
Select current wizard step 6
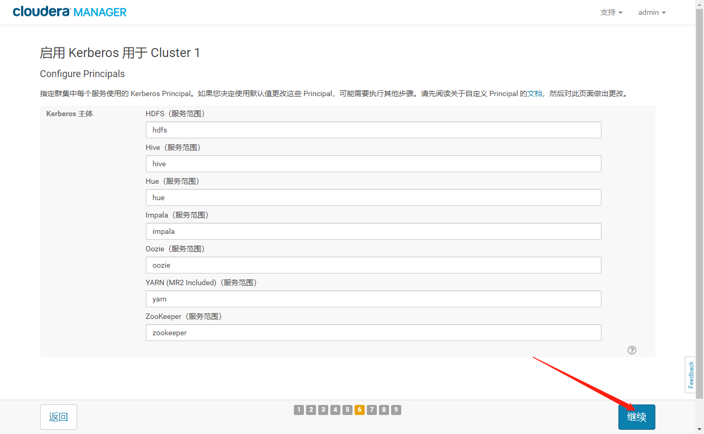[359, 410]
